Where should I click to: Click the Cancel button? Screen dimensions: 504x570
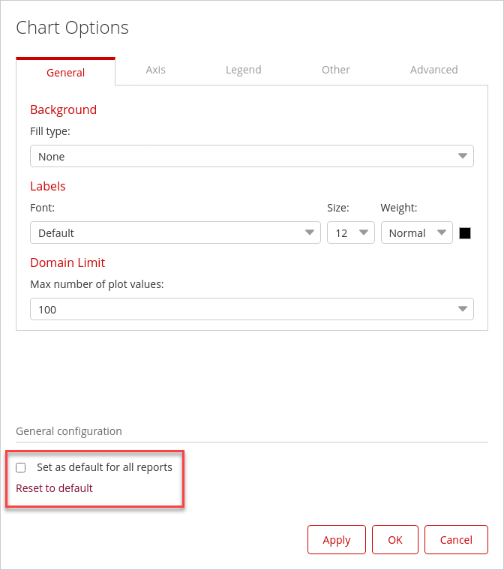pos(456,539)
